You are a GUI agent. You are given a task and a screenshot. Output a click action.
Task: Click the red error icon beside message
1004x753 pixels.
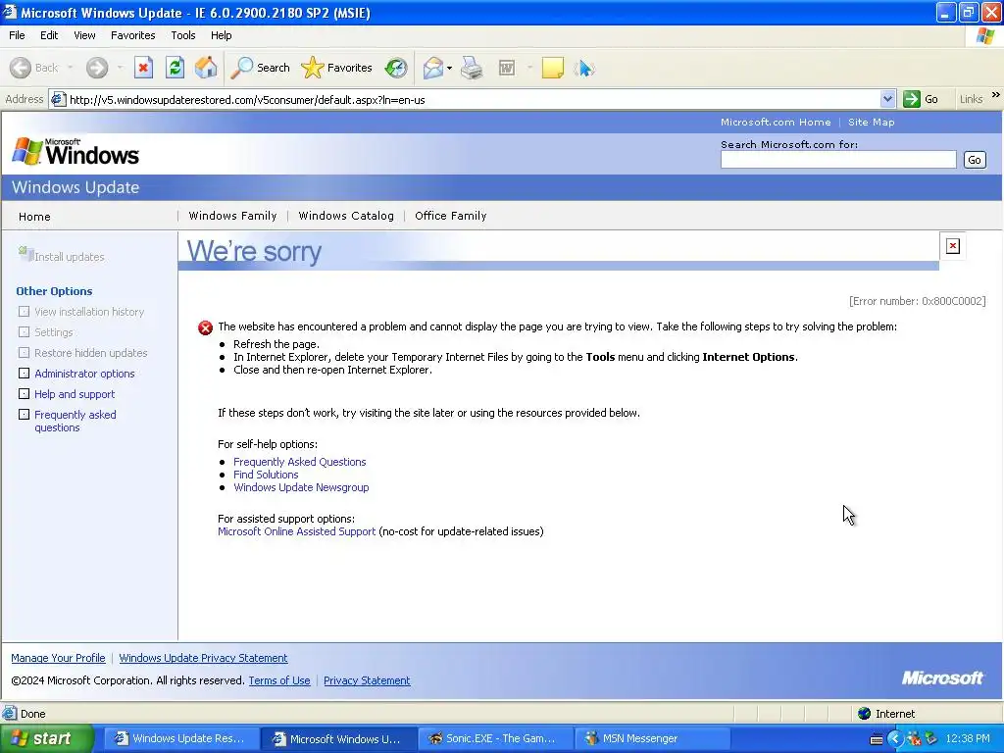pos(205,327)
